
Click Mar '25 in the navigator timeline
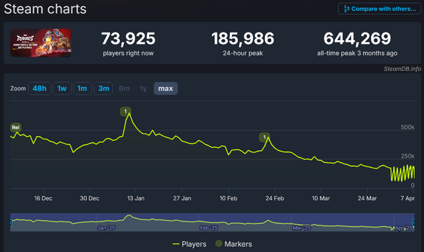point(301,228)
